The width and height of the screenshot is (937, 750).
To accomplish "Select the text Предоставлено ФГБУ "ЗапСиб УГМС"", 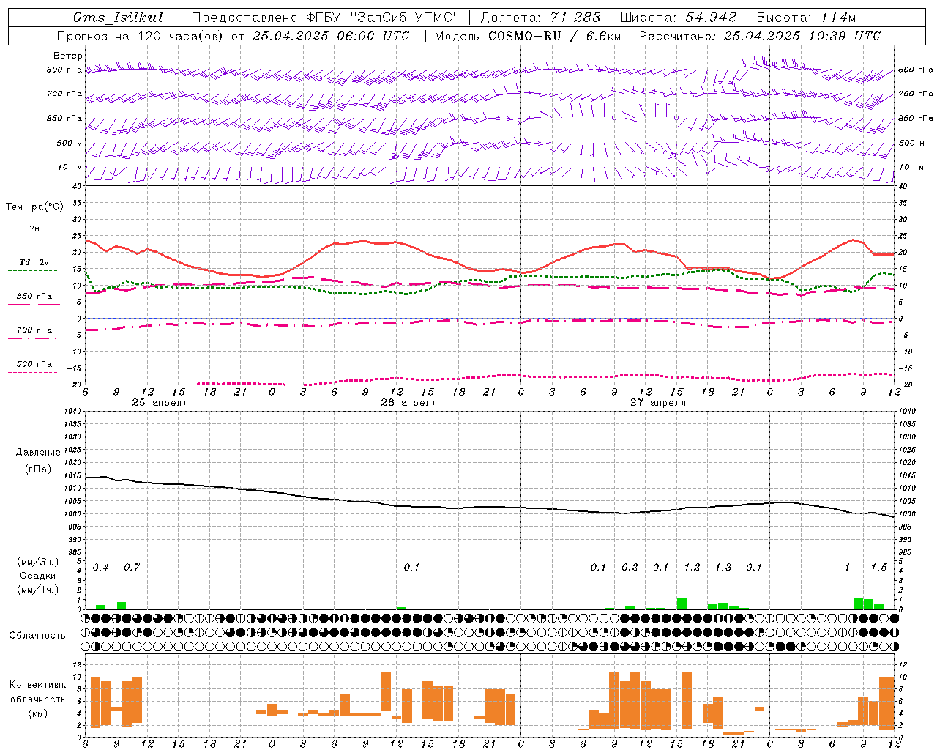I will click(x=326, y=18).
